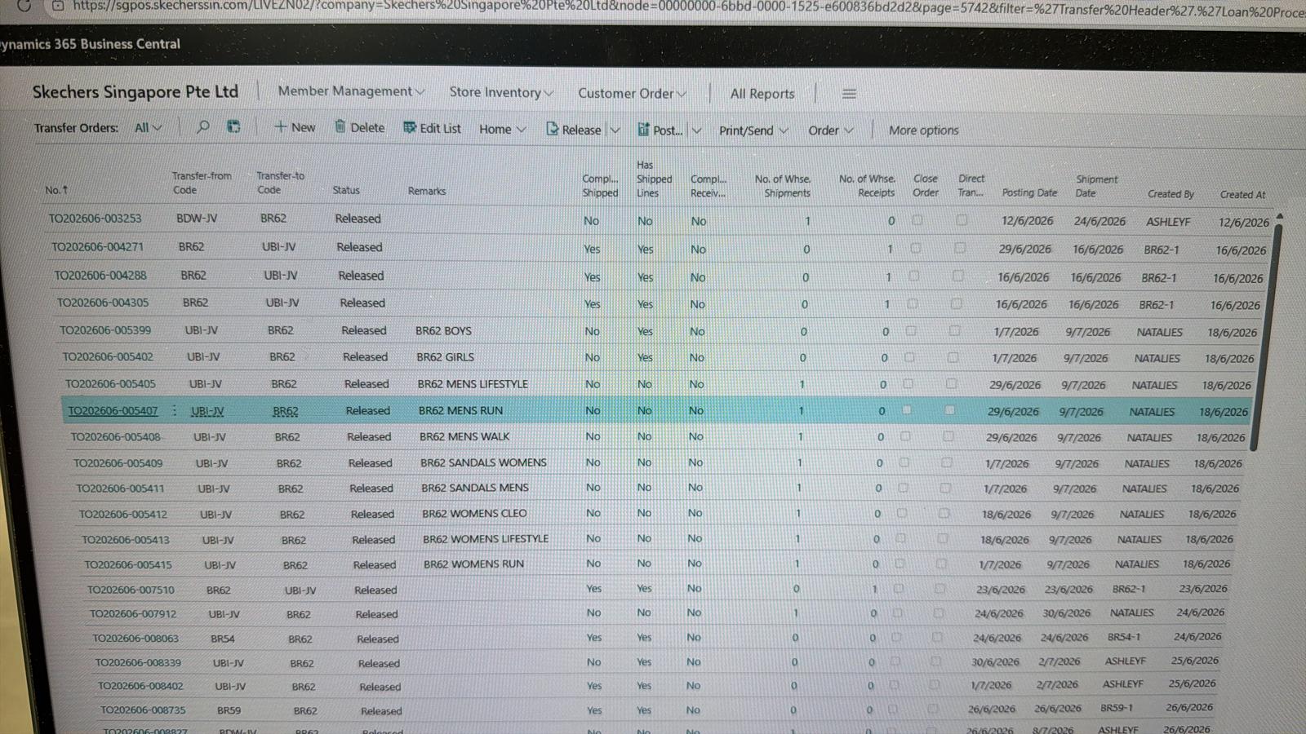The image size is (1306, 734).
Task: Open the search magnifier in Transfer Orders
Action: tap(203, 126)
